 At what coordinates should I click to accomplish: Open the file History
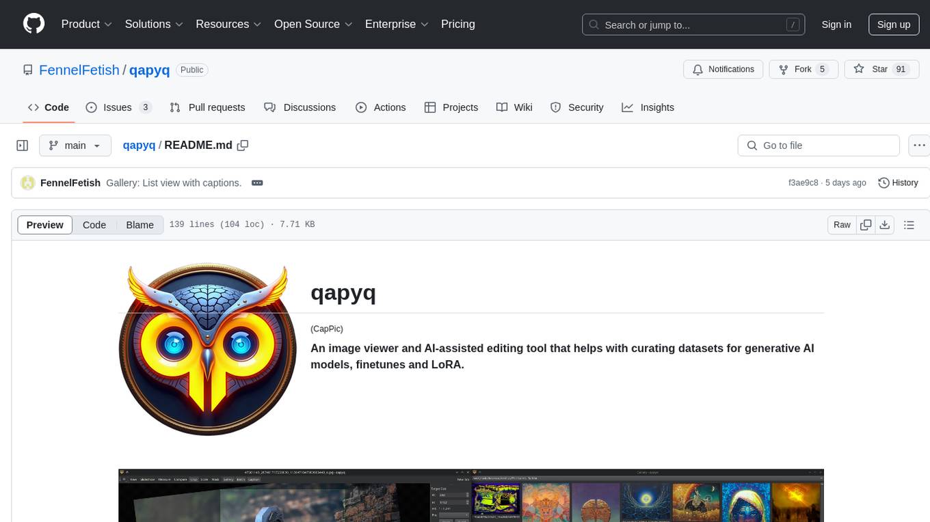[x=898, y=182]
